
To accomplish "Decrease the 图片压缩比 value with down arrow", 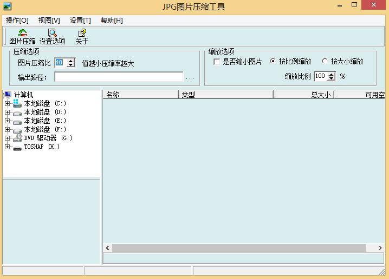I will tap(71, 65).
